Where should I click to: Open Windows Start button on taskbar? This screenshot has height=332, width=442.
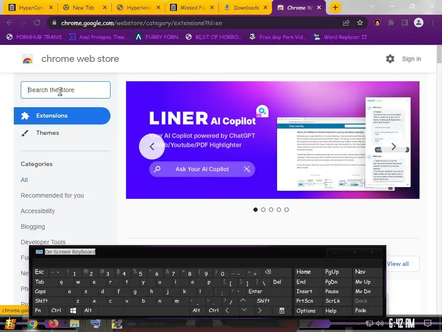[10, 324]
